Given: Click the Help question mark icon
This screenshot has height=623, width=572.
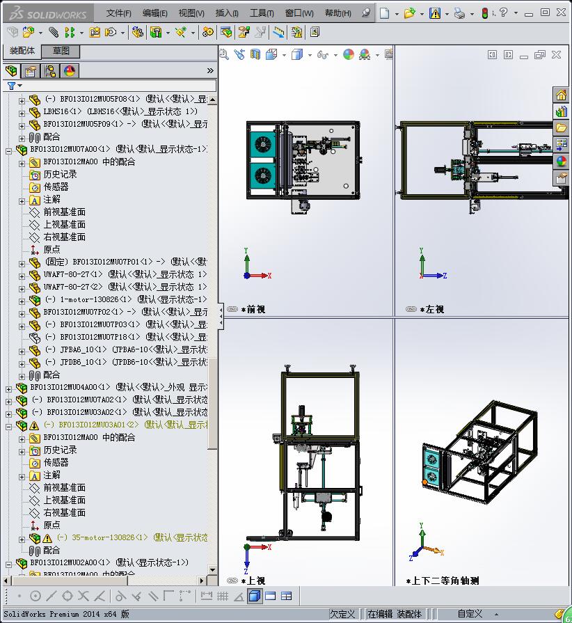Looking at the screenshot, I should [503, 13].
